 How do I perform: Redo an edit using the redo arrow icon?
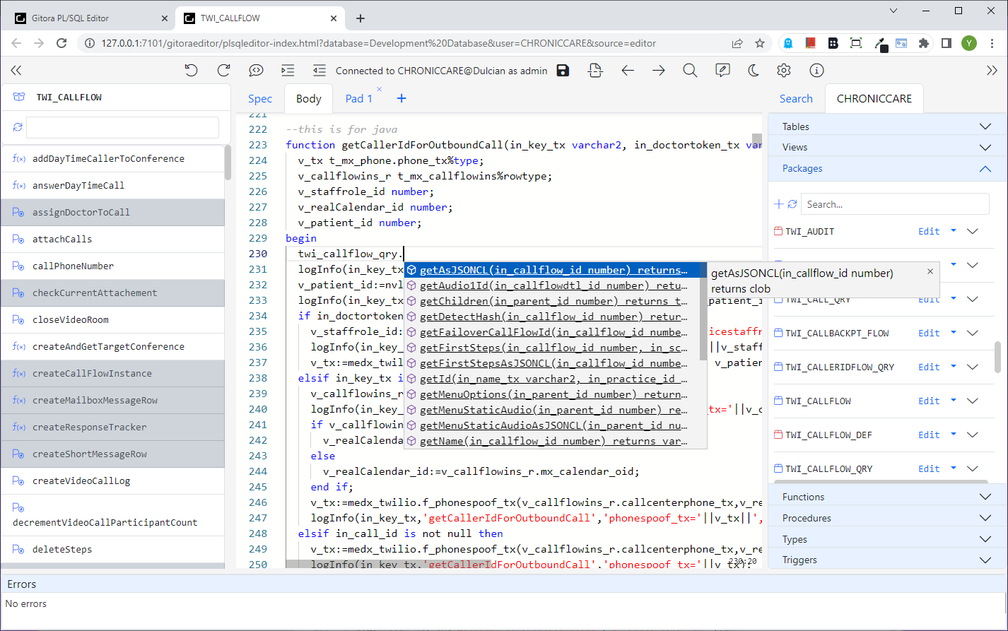click(x=223, y=70)
